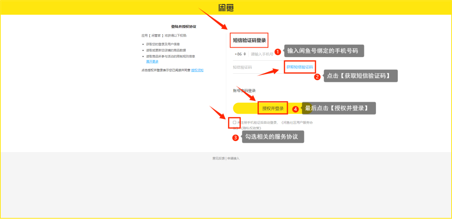
Task: Expand permissions list via 展开更多
Action: 152,62
